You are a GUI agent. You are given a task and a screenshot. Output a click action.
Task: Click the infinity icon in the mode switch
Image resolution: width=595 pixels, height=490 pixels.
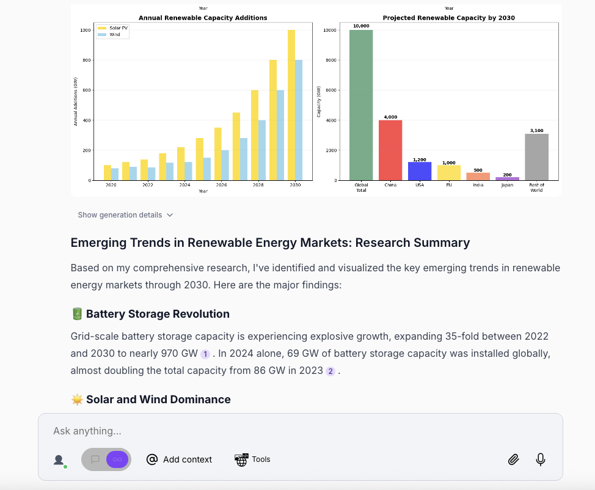click(x=116, y=459)
